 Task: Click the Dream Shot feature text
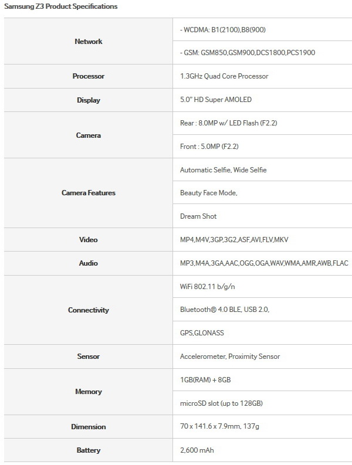[x=198, y=216]
